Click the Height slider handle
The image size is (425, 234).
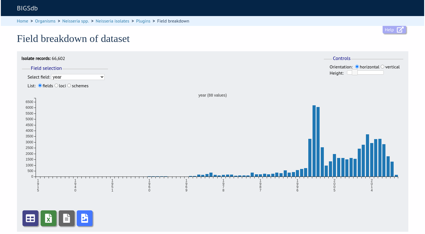[x=355, y=72]
